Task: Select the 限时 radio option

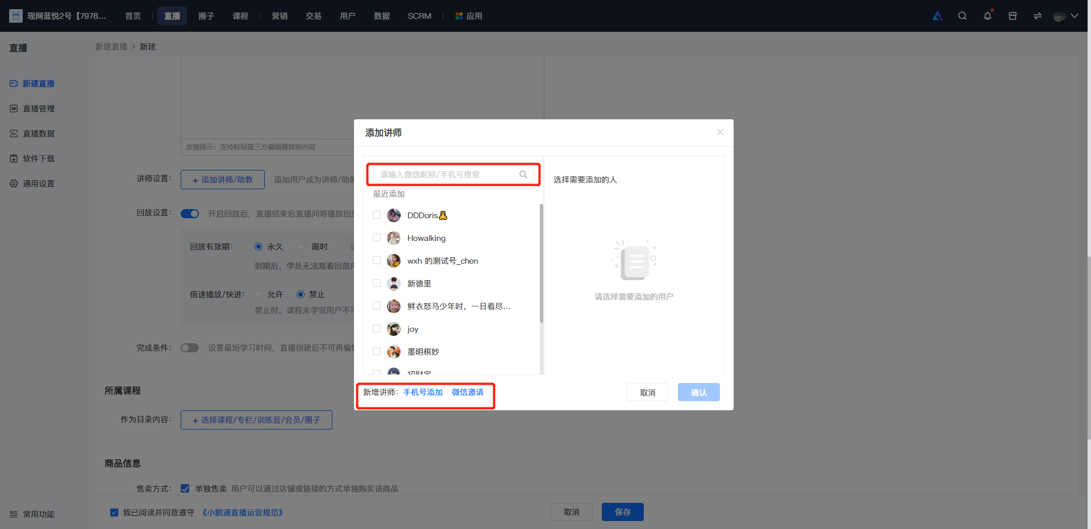Action: (301, 247)
